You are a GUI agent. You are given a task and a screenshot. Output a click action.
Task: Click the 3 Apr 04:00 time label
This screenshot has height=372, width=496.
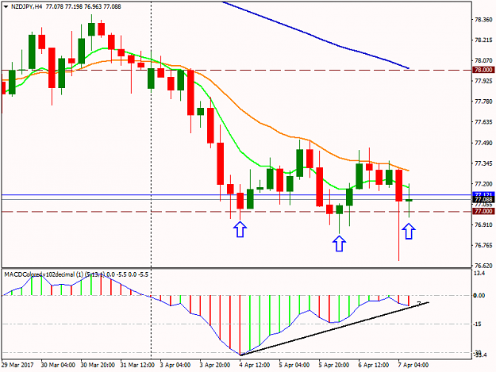(175, 365)
